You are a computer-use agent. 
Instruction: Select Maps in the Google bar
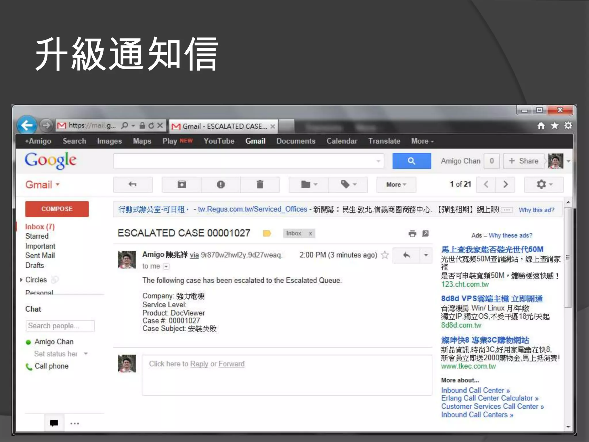[x=142, y=141]
